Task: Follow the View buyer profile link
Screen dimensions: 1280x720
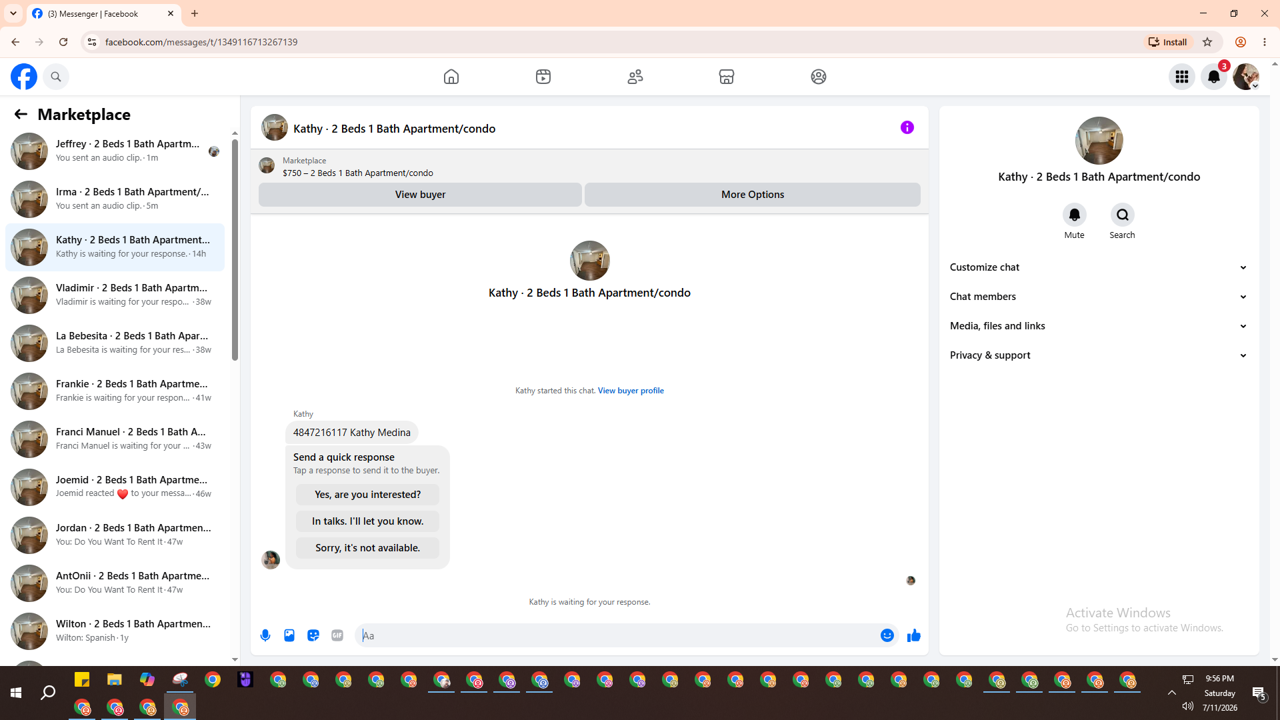Action: (631, 391)
